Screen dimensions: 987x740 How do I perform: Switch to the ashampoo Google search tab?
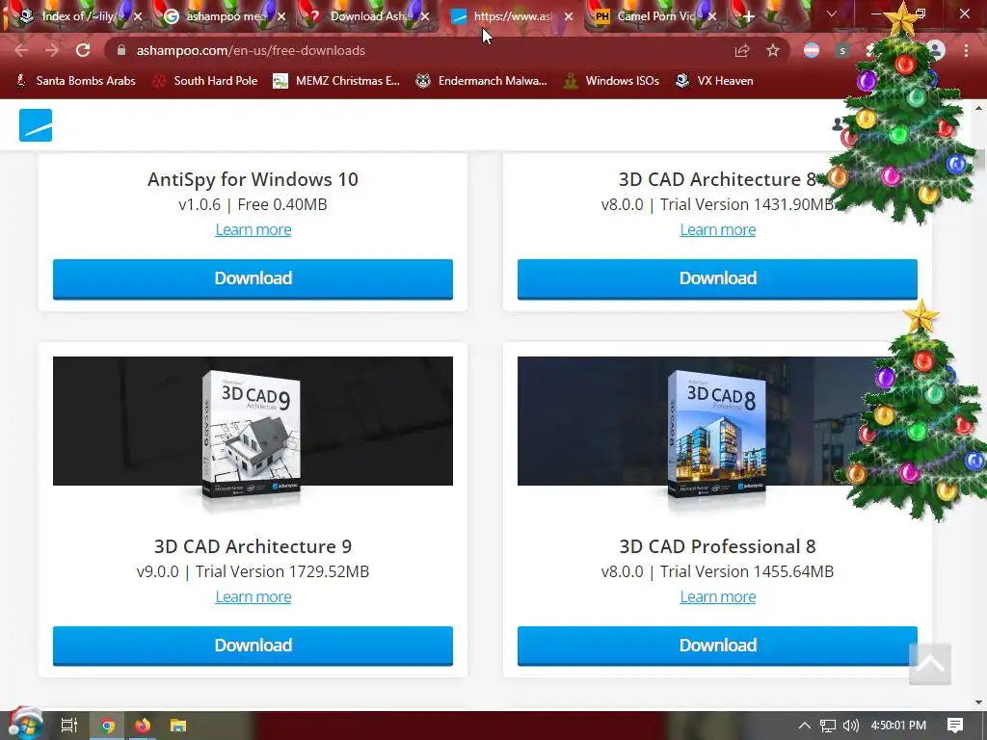[x=221, y=16]
